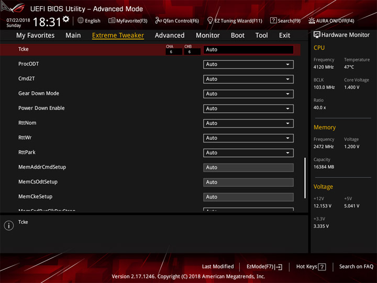The image size is (377, 283).
Task: Click the English language button
Action: click(89, 20)
